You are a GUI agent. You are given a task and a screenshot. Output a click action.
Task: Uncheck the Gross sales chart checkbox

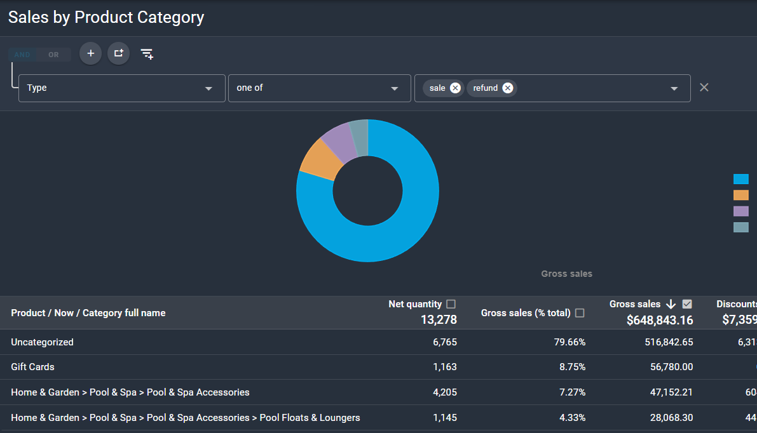pyautogui.click(x=687, y=303)
